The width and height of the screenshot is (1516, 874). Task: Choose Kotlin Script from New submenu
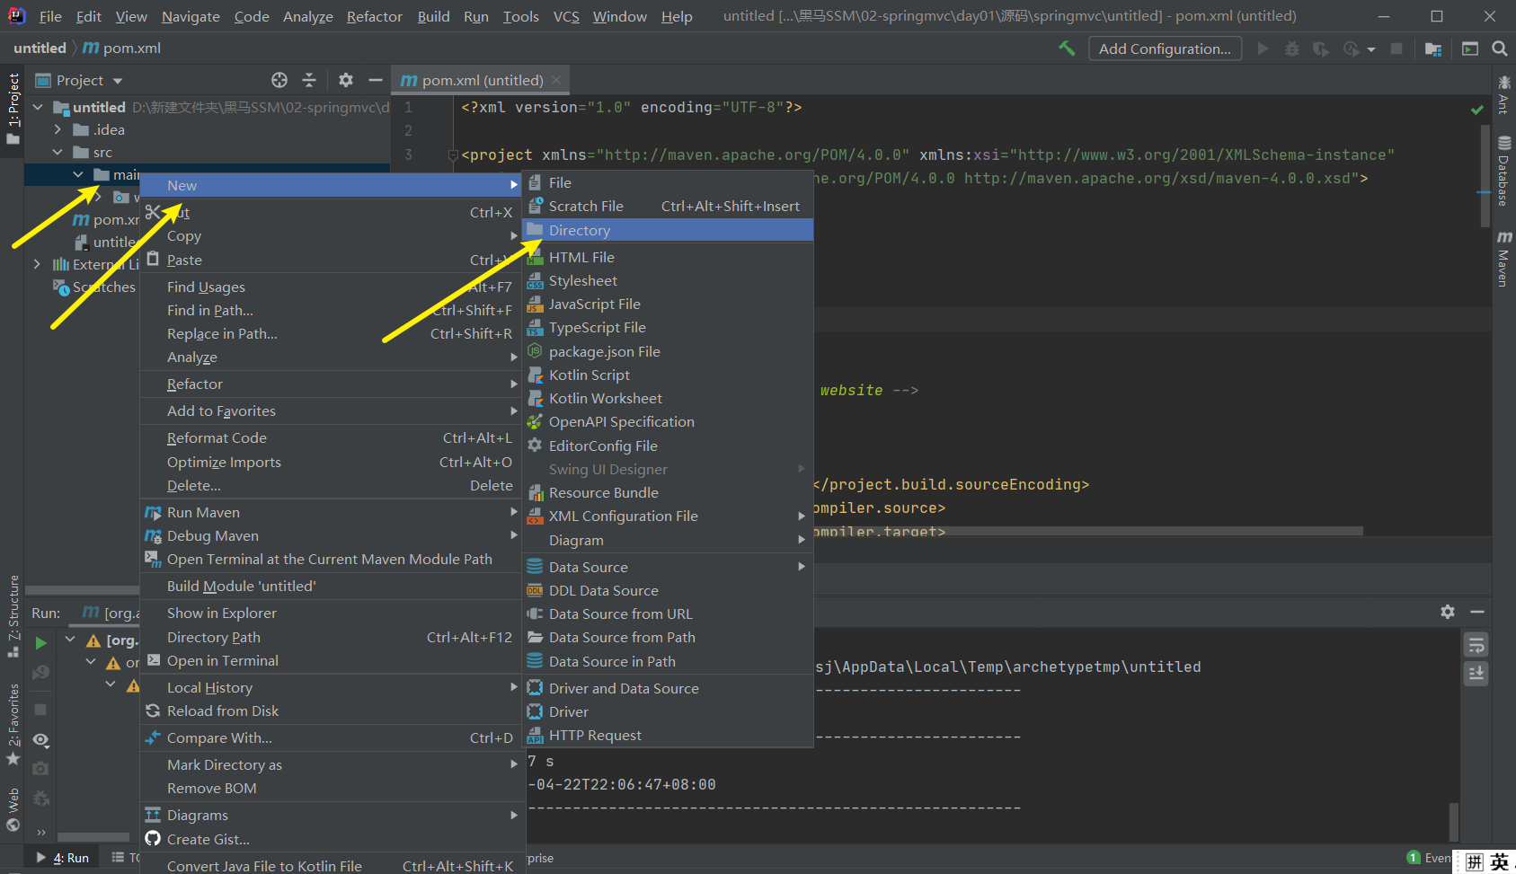click(669, 375)
